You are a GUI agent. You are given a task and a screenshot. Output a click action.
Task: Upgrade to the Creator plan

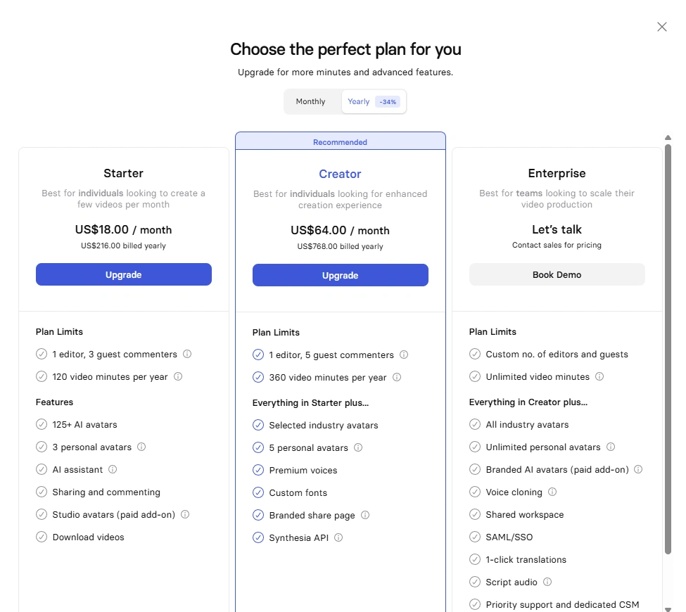pos(341,276)
